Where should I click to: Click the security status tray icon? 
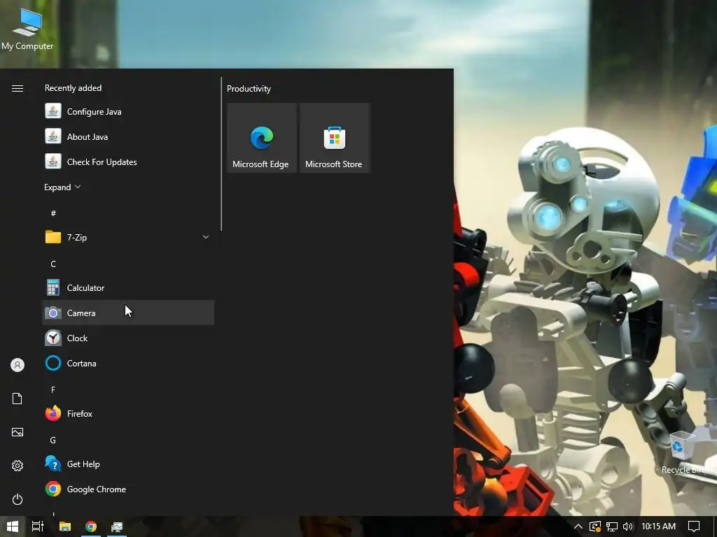[595, 527]
